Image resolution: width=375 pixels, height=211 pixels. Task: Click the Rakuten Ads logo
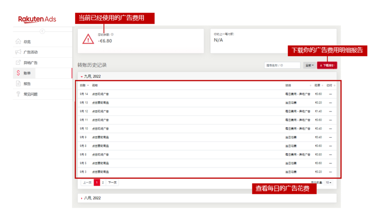(37, 19)
